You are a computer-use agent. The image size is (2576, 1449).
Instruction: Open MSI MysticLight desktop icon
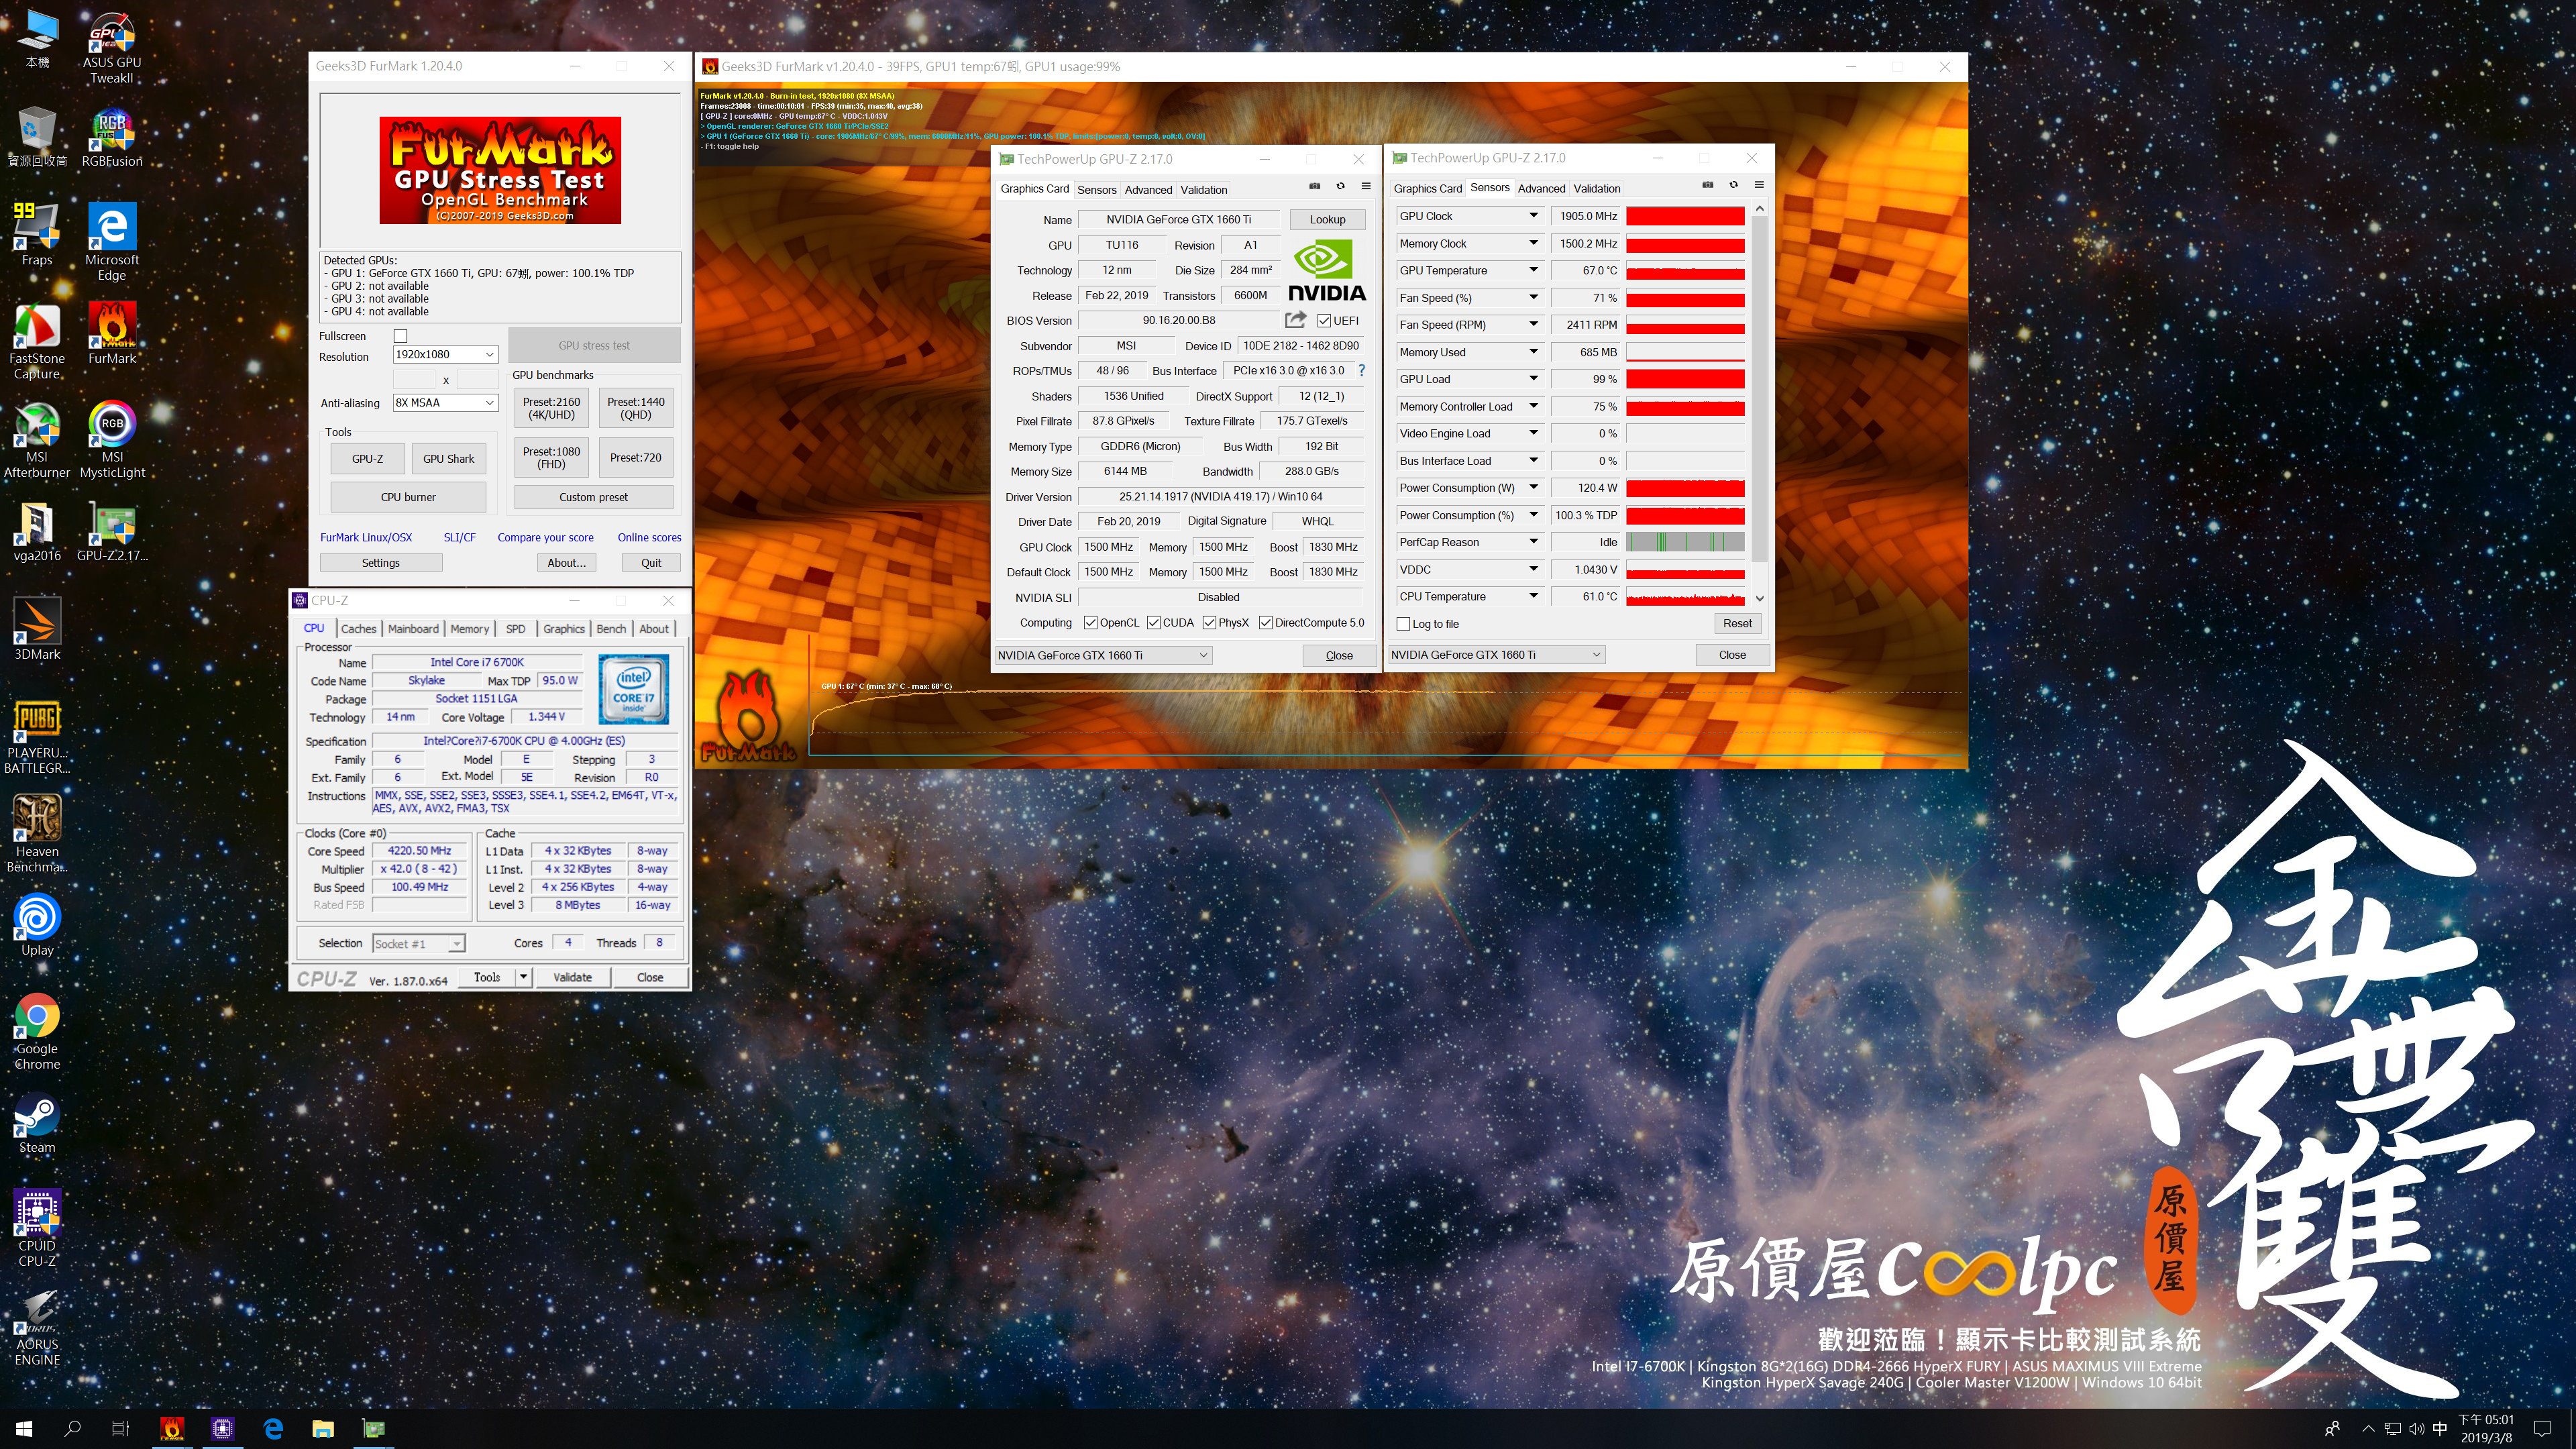pyautogui.click(x=111, y=439)
